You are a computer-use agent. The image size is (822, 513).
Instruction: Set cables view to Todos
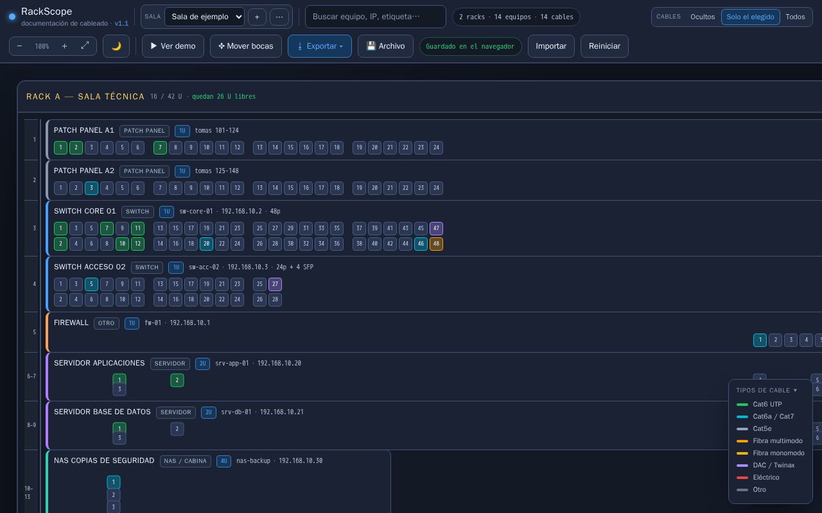click(x=795, y=17)
